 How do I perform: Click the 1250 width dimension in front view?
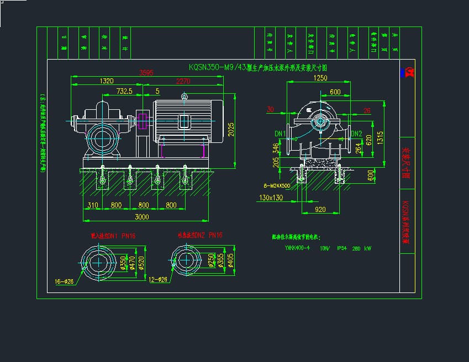click(x=320, y=78)
